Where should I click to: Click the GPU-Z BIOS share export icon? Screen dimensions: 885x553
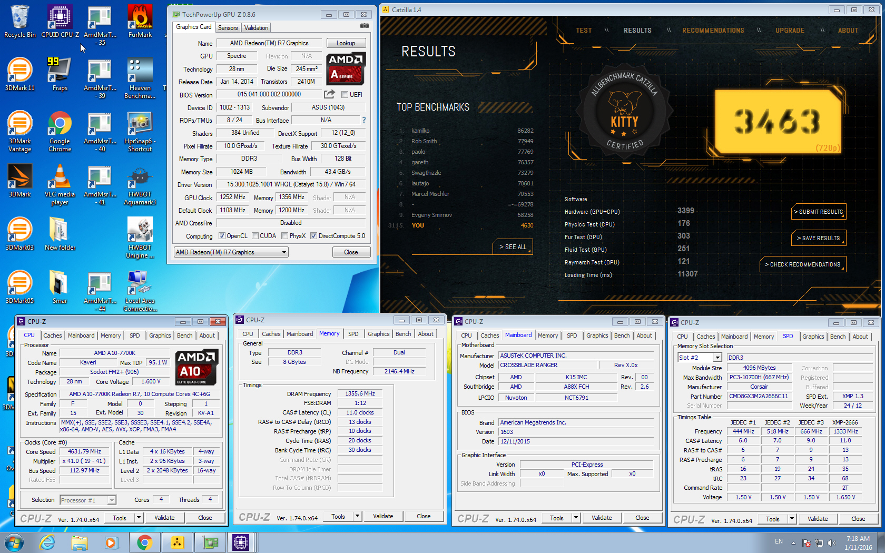click(x=329, y=94)
